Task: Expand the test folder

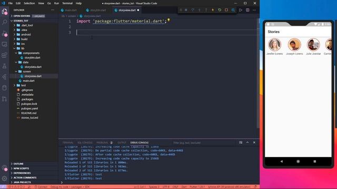Action: tap(23, 85)
